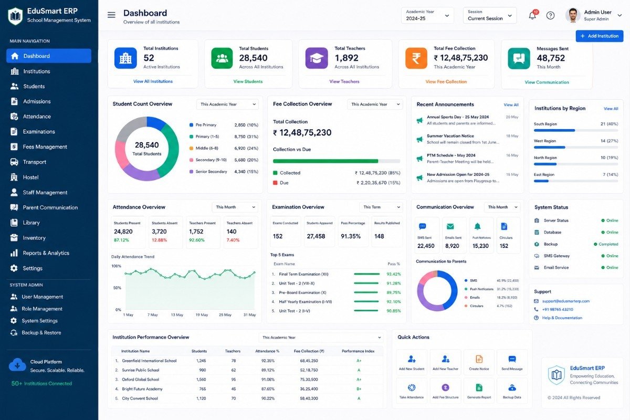Expand Attendance Overview This Month dropdown
630x420 pixels.
(x=235, y=207)
